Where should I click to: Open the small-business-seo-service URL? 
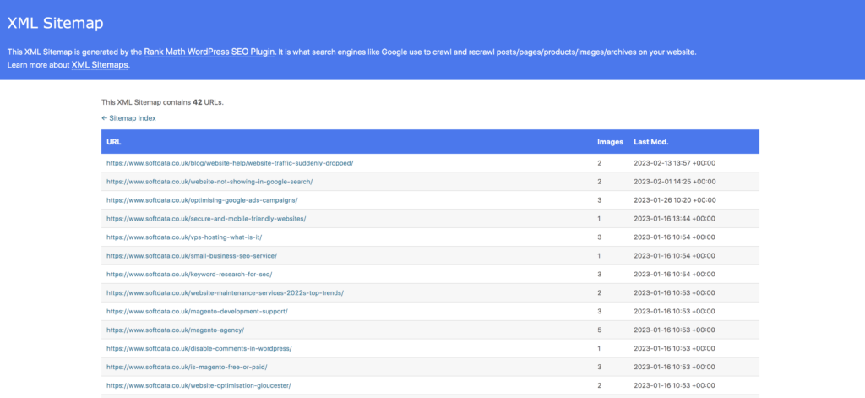pos(192,255)
